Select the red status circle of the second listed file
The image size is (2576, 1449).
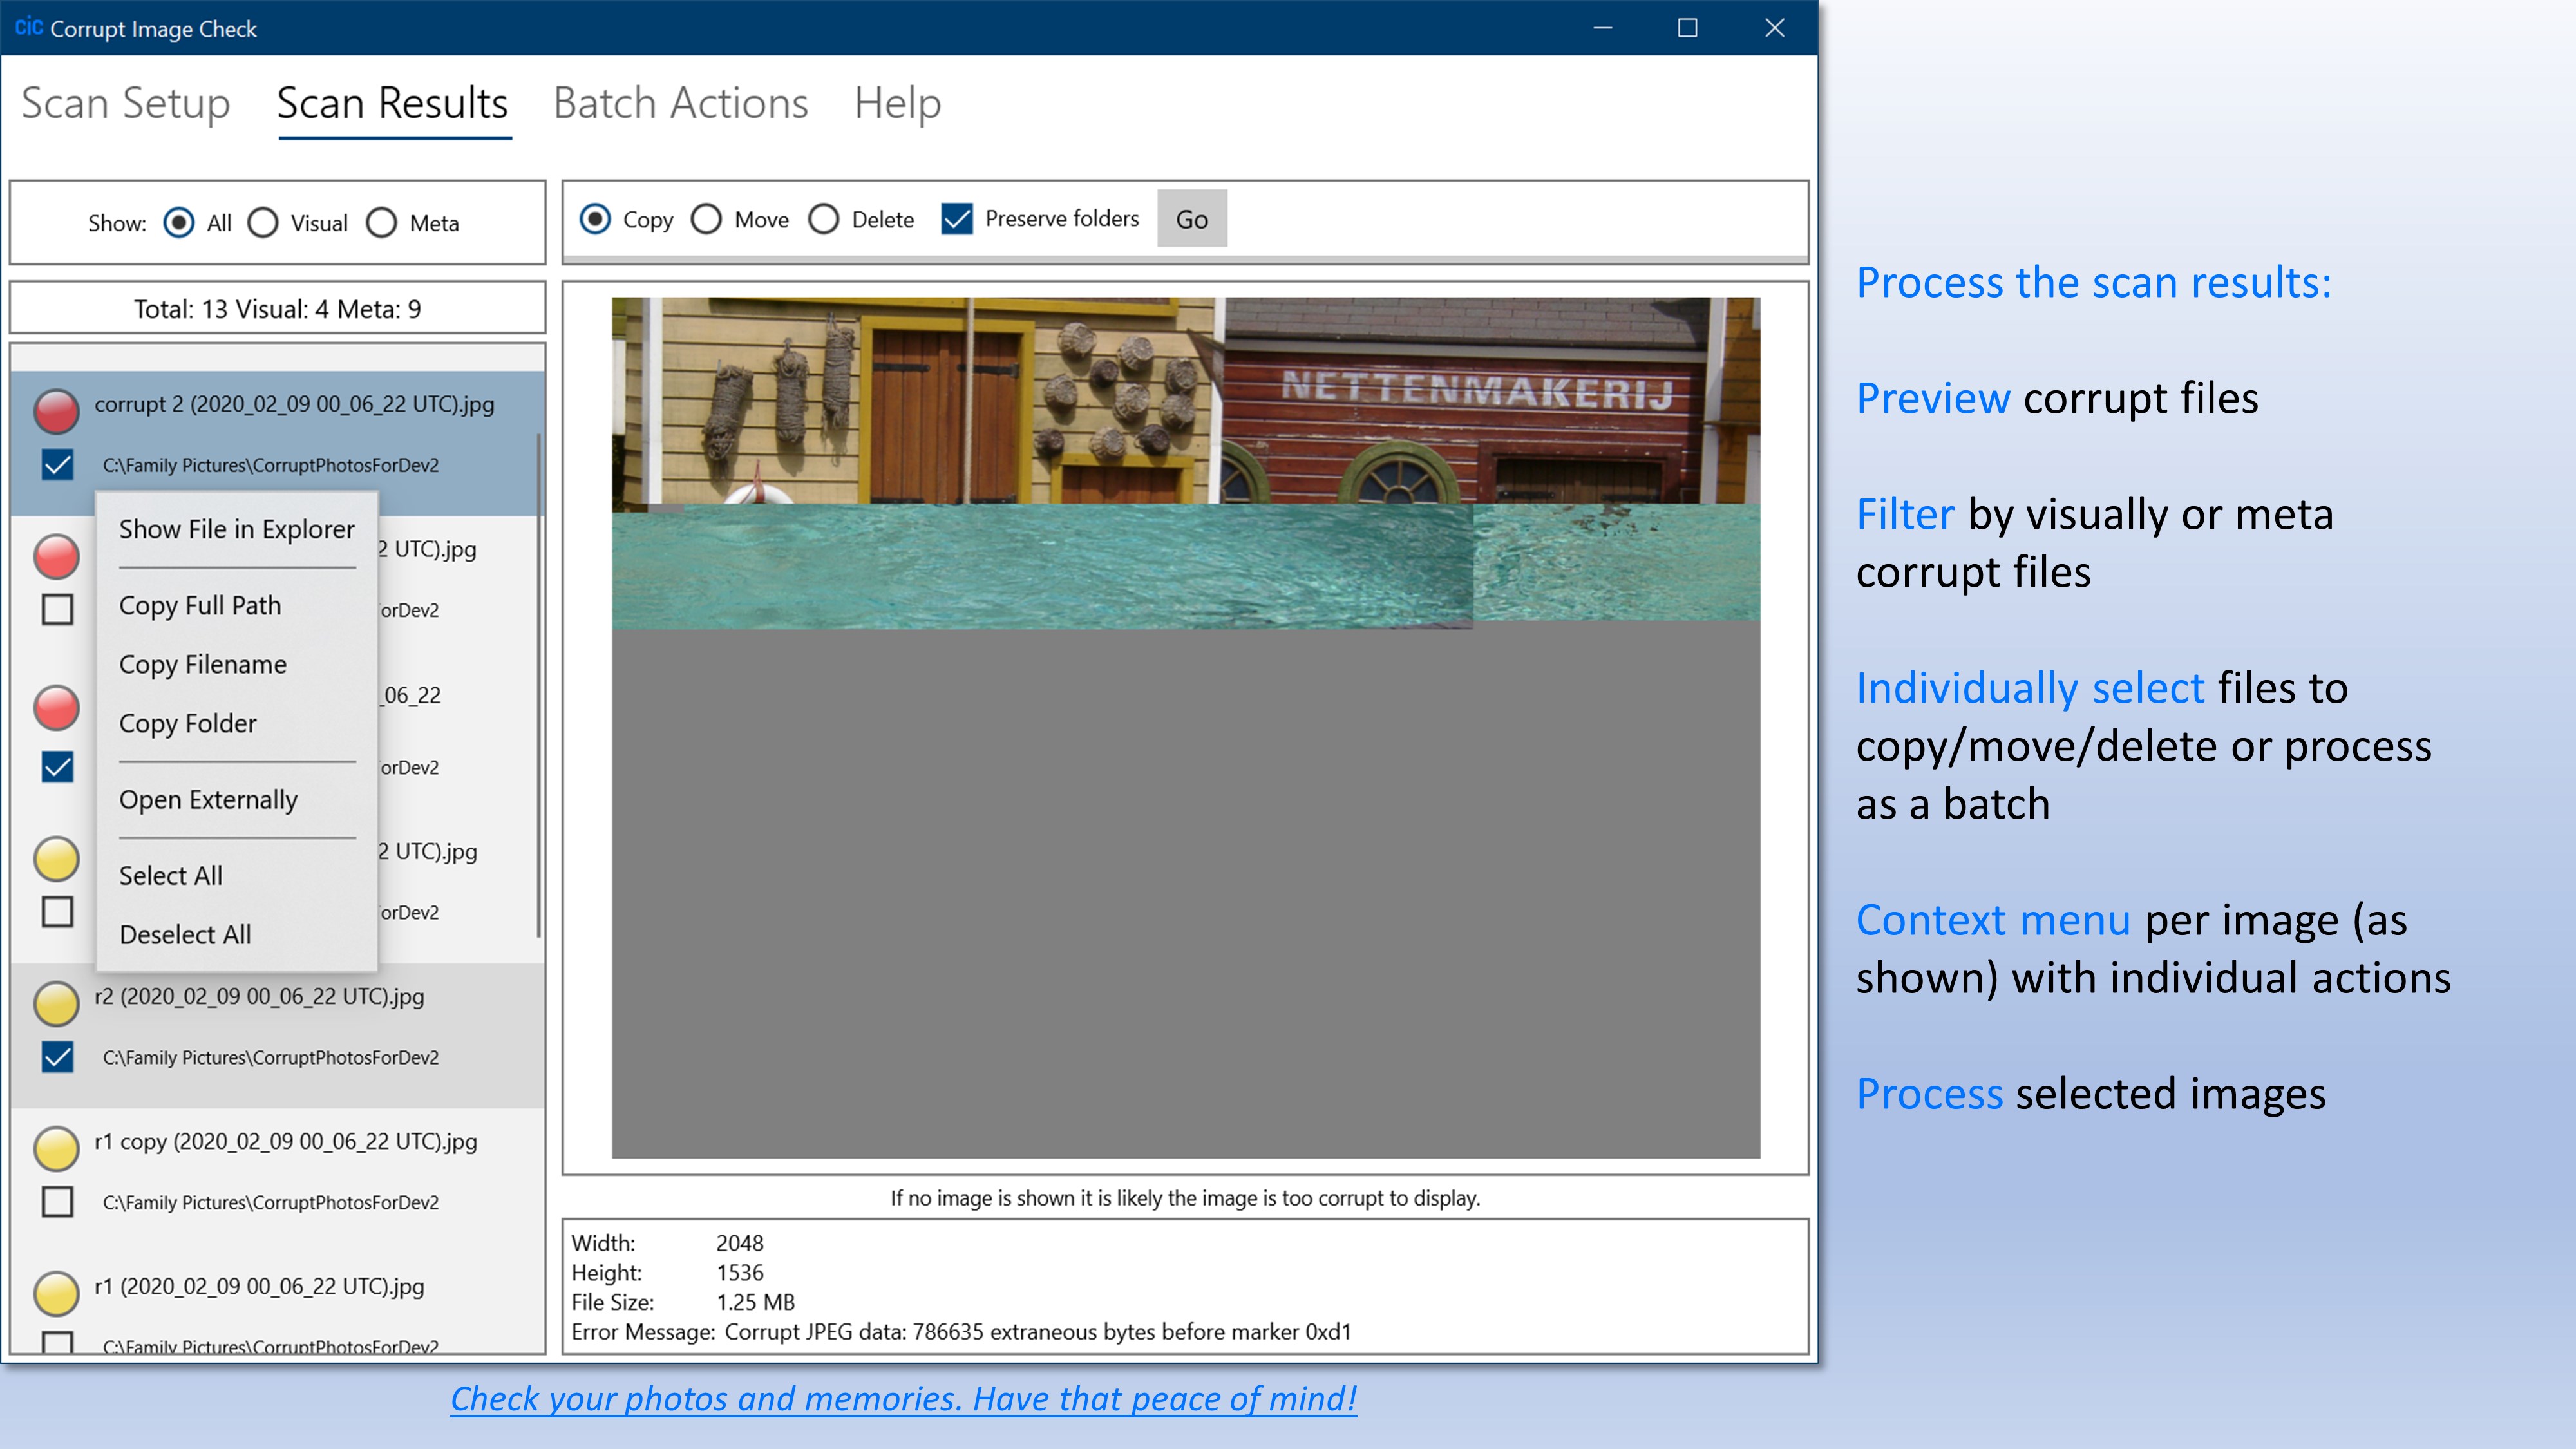[56, 555]
